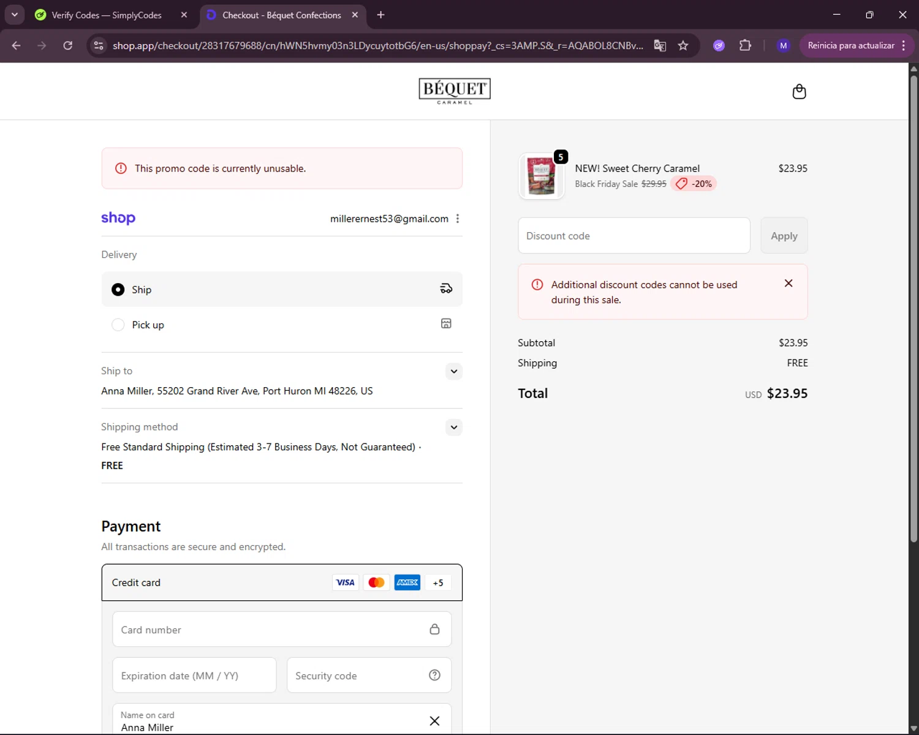Click the Apply discount button
The image size is (919, 735).
tap(784, 236)
